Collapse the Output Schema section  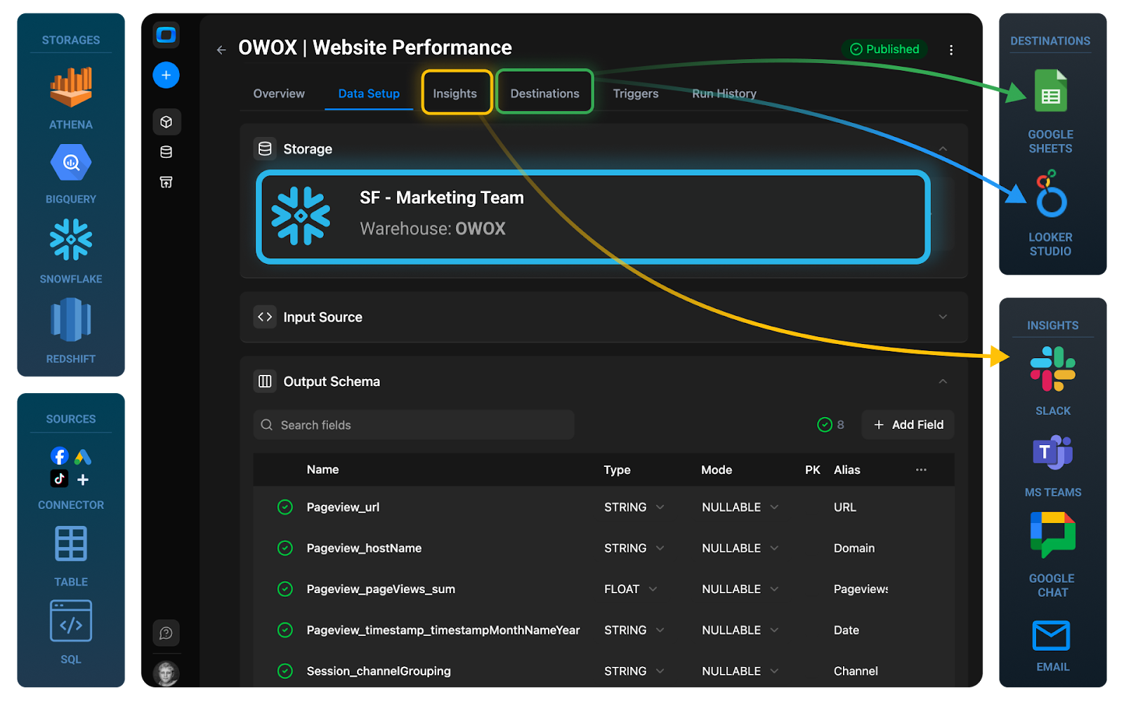tap(943, 380)
